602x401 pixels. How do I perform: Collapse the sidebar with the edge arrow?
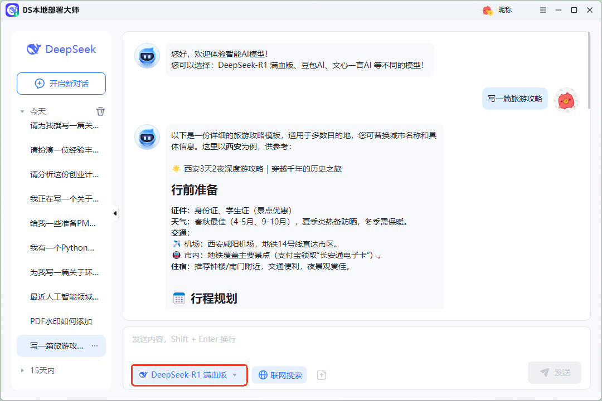click(x=114, y=213)
